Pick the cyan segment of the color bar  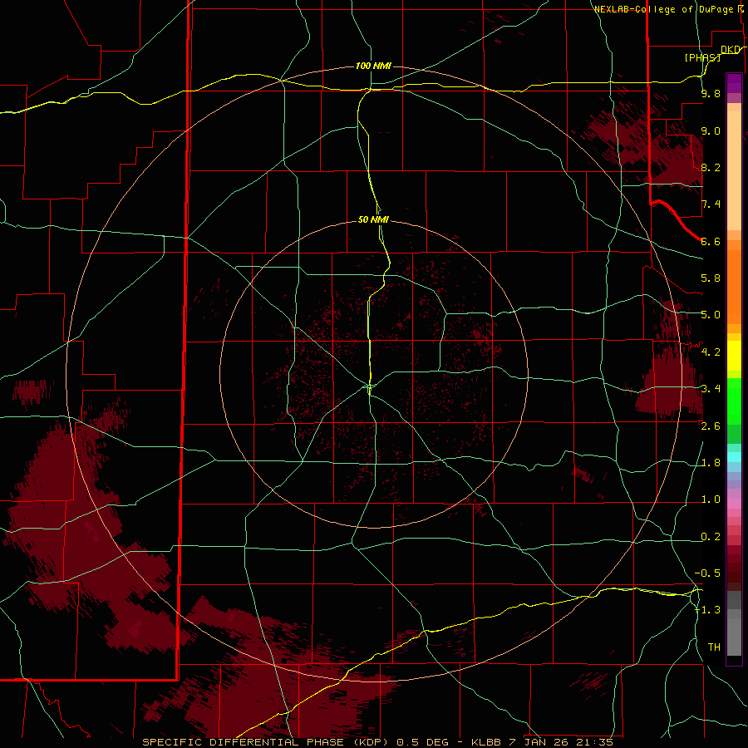734,457
